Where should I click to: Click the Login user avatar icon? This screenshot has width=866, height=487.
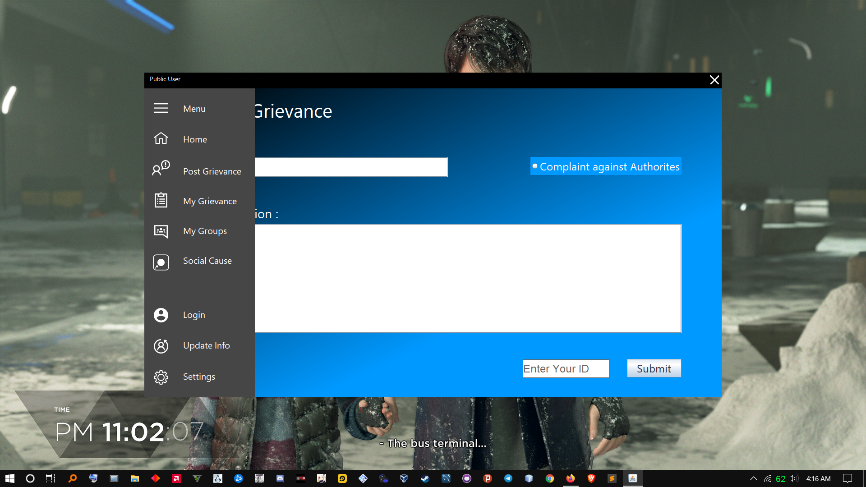(161, 315)
